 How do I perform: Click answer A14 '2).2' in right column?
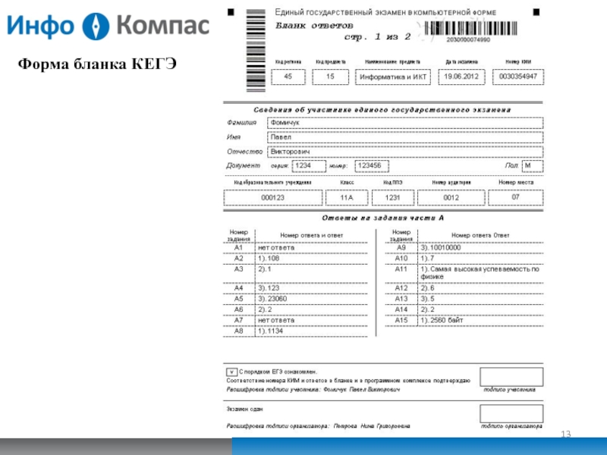(x=464, y=310)
